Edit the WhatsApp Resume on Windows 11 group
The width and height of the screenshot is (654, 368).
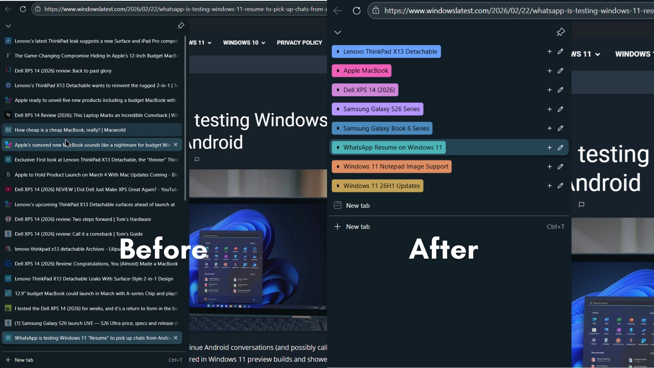coord(561,147)
